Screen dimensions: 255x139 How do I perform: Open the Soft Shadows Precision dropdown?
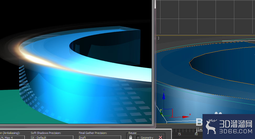pos(52,137)
